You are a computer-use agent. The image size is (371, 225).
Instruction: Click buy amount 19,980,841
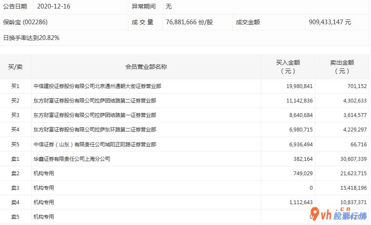click(x=299, y=86)
